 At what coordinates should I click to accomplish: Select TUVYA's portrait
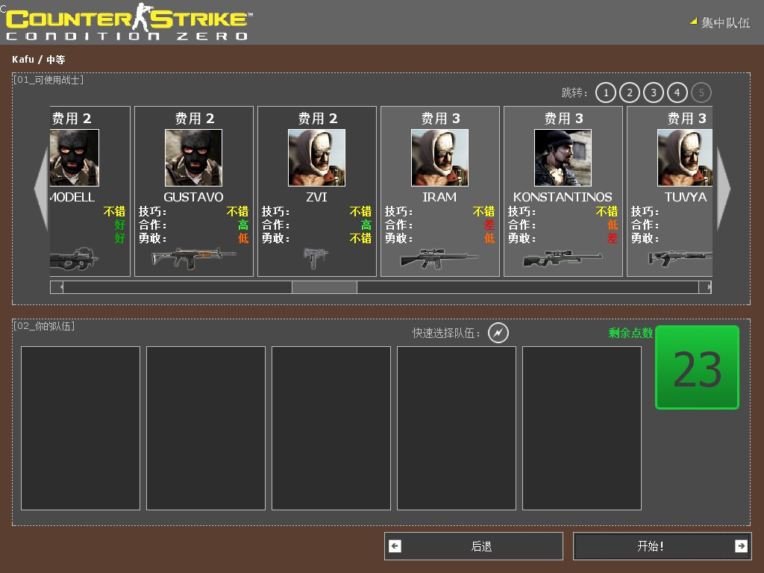tap(685, 158)
